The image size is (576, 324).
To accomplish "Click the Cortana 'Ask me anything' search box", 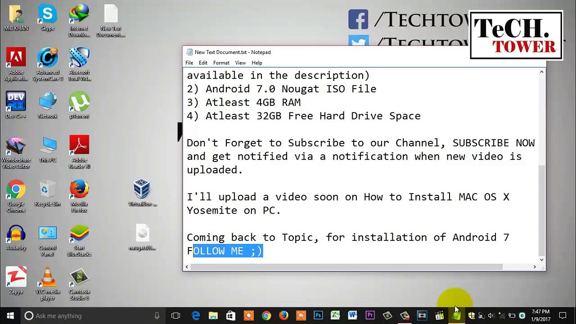I will 93,316.
